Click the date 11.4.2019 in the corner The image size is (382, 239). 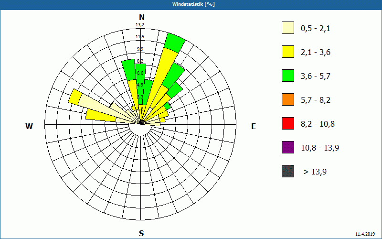point(365,234)
